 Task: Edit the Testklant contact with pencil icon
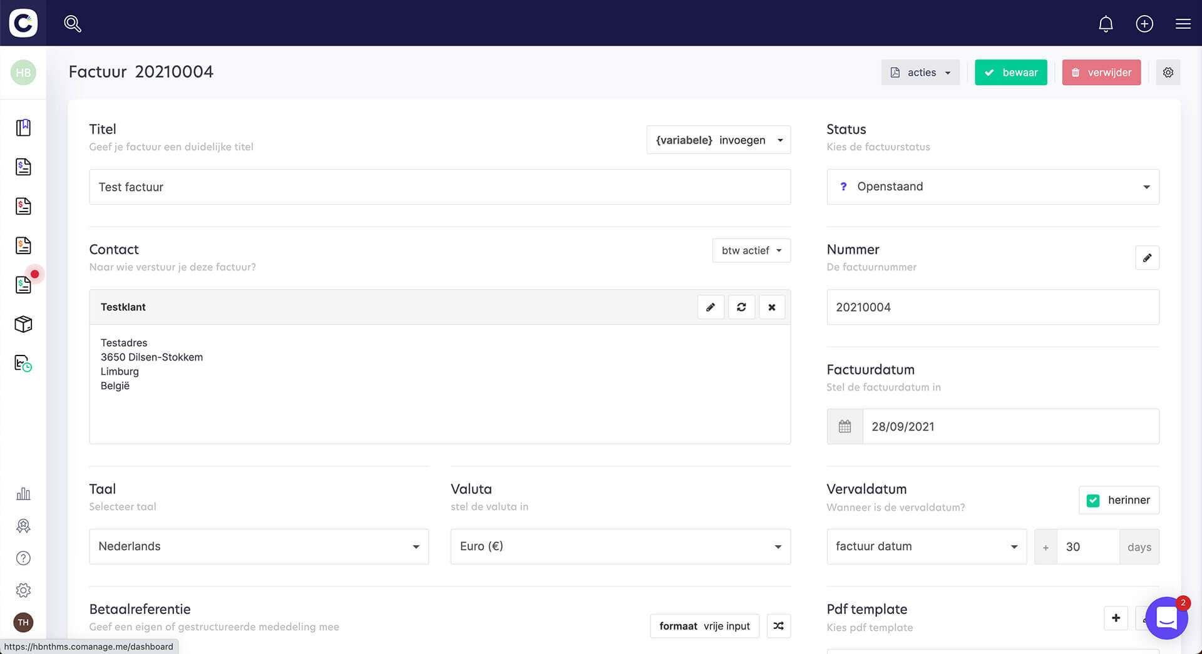(x=711, y=307)
